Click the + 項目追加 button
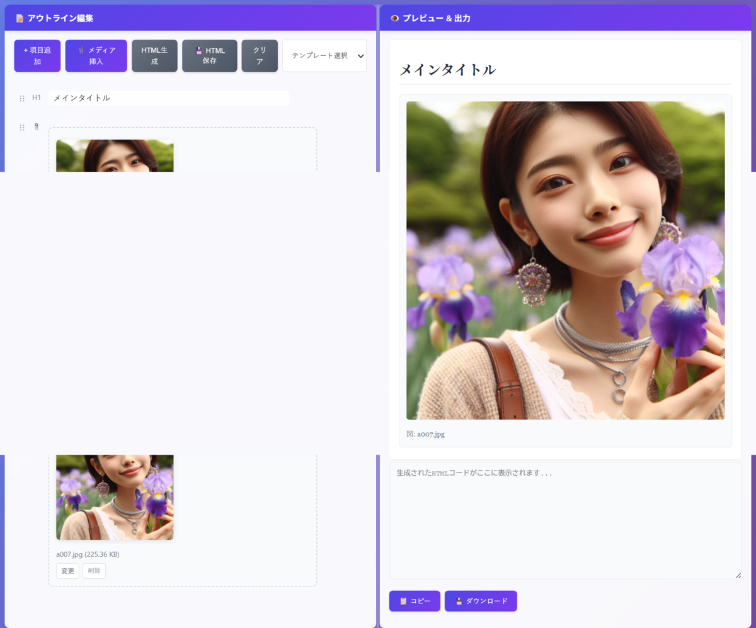Viewport: 756px width, 628px height. [x=37, y=56]
